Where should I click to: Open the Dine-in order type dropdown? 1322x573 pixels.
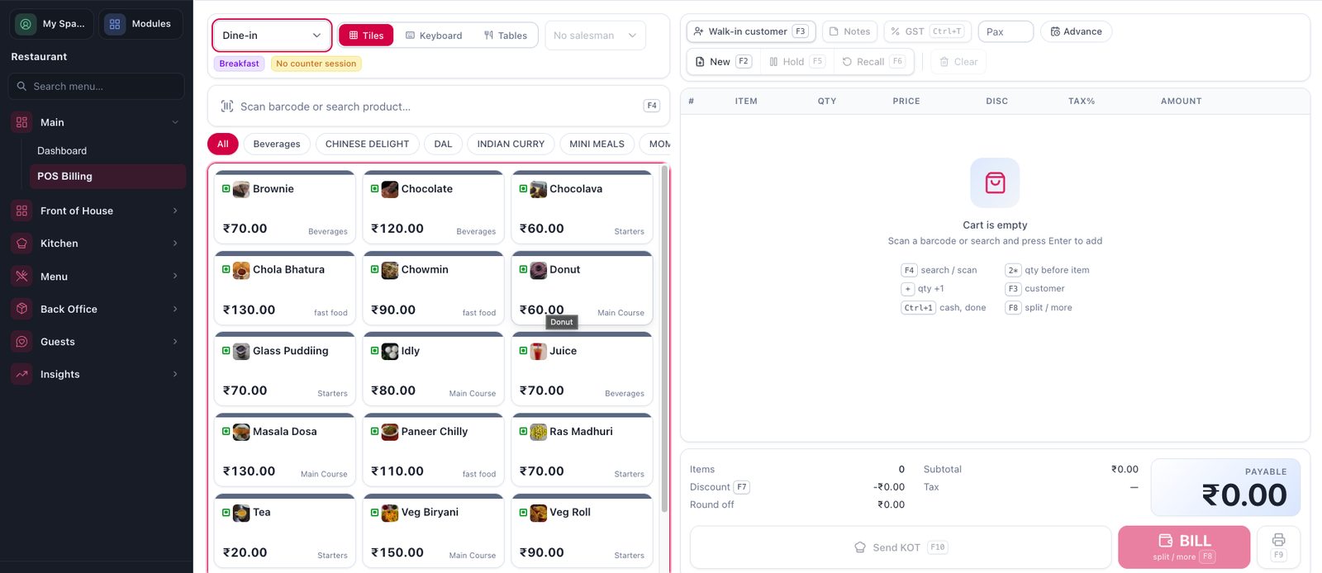pos(272,36)
